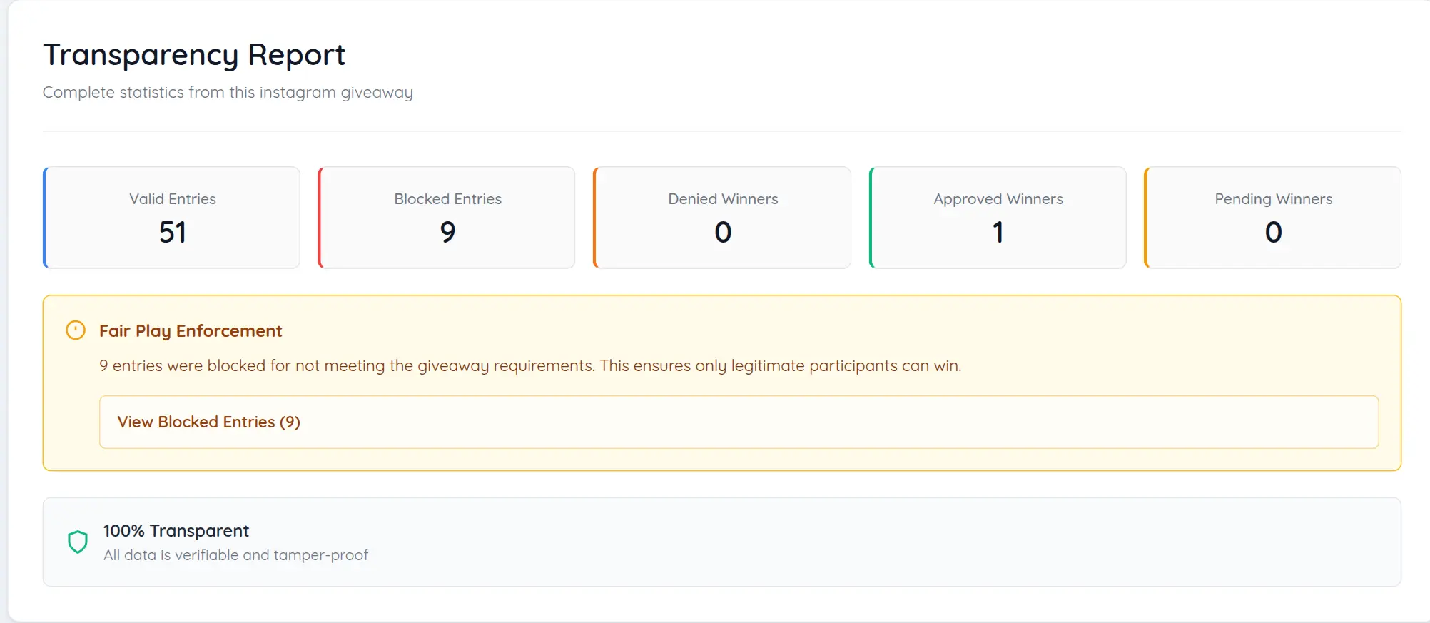Click the green shield transparency icon

point(78,542)
